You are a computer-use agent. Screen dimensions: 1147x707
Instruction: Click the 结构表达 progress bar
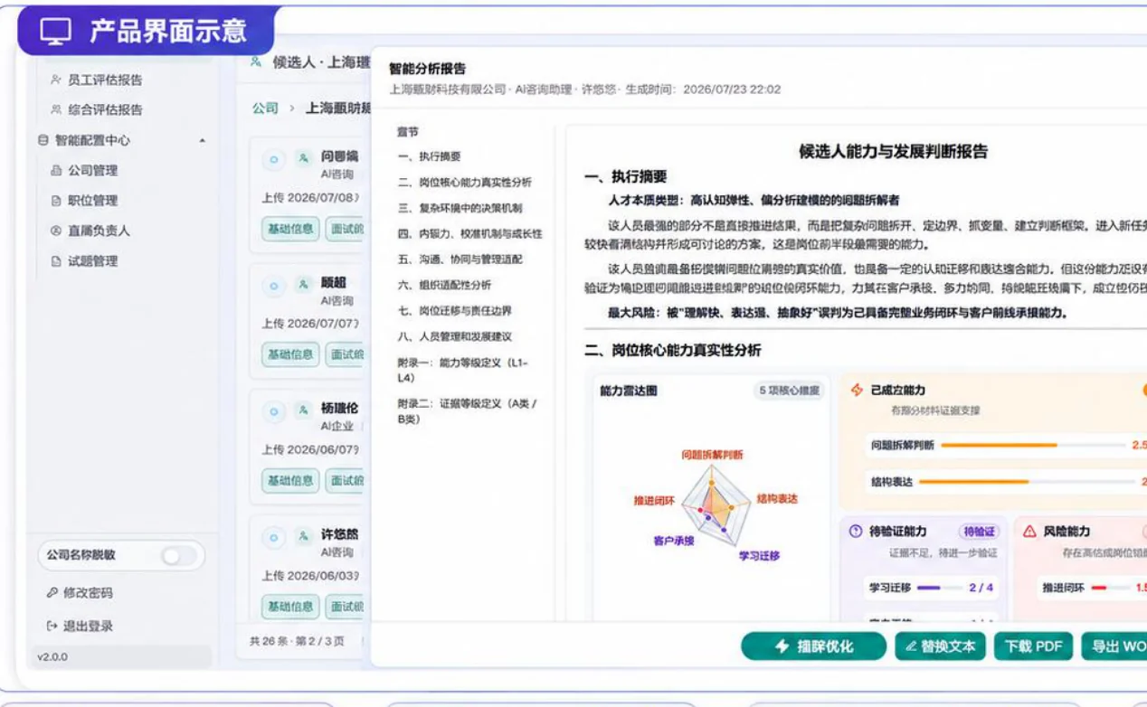point(1027,482)
